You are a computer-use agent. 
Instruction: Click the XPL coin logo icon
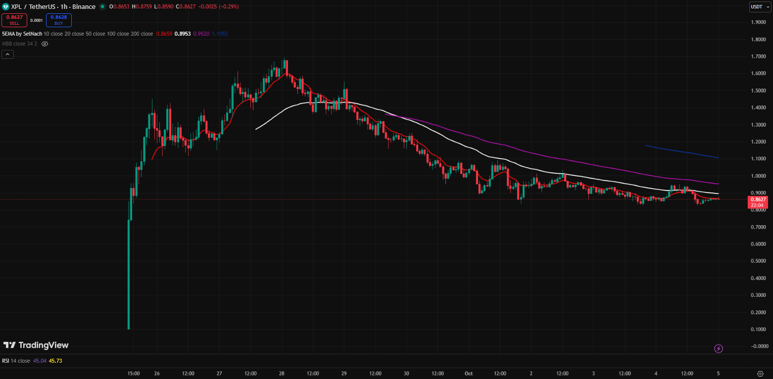tap(5, 6)
